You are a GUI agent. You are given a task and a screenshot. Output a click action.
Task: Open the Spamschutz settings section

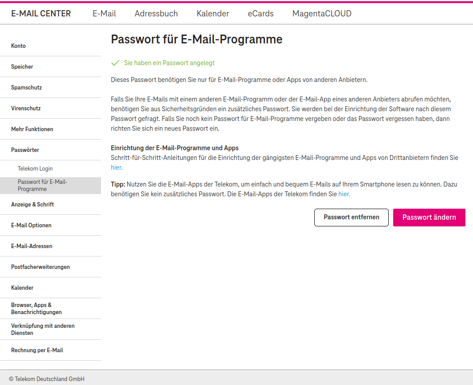point(51,87)
